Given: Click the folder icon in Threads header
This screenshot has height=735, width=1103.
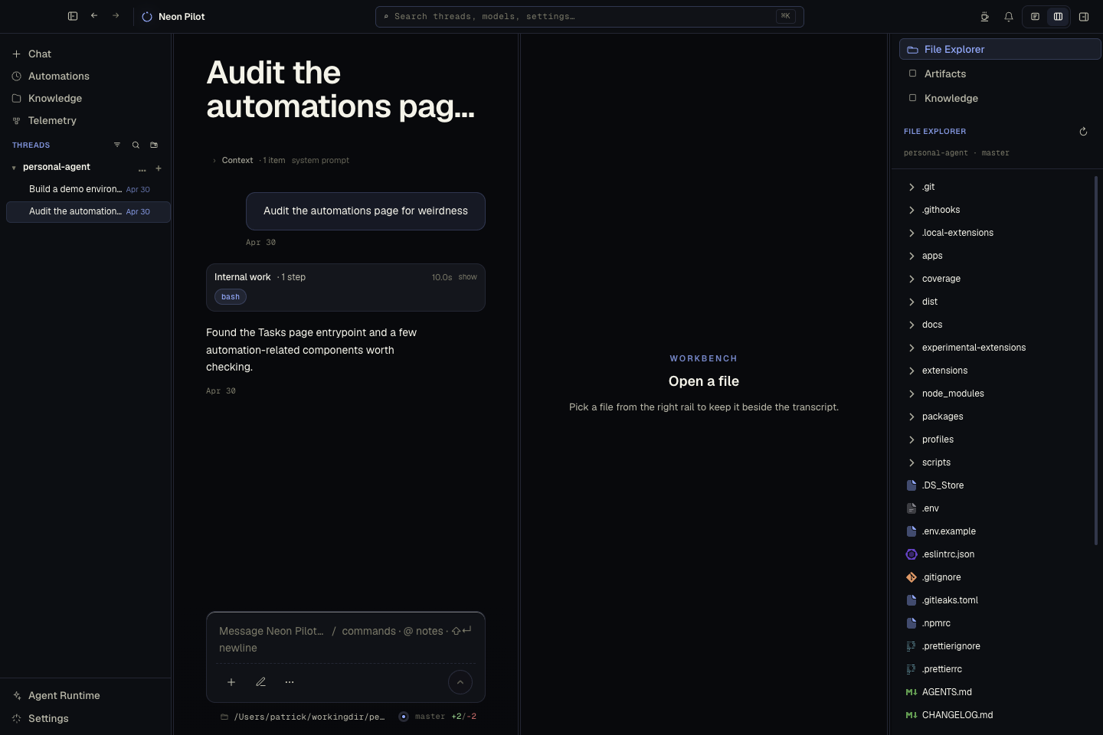Looking at the screenshot, I should point(154,145).
